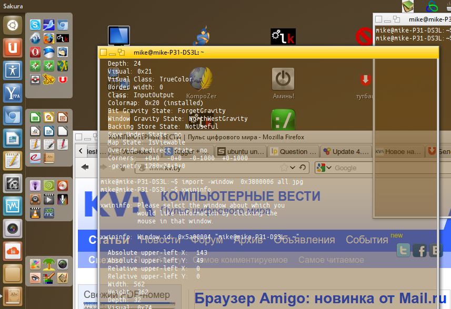
Task: Open the monitor desktop icon
Action: (x=119, y=36)
